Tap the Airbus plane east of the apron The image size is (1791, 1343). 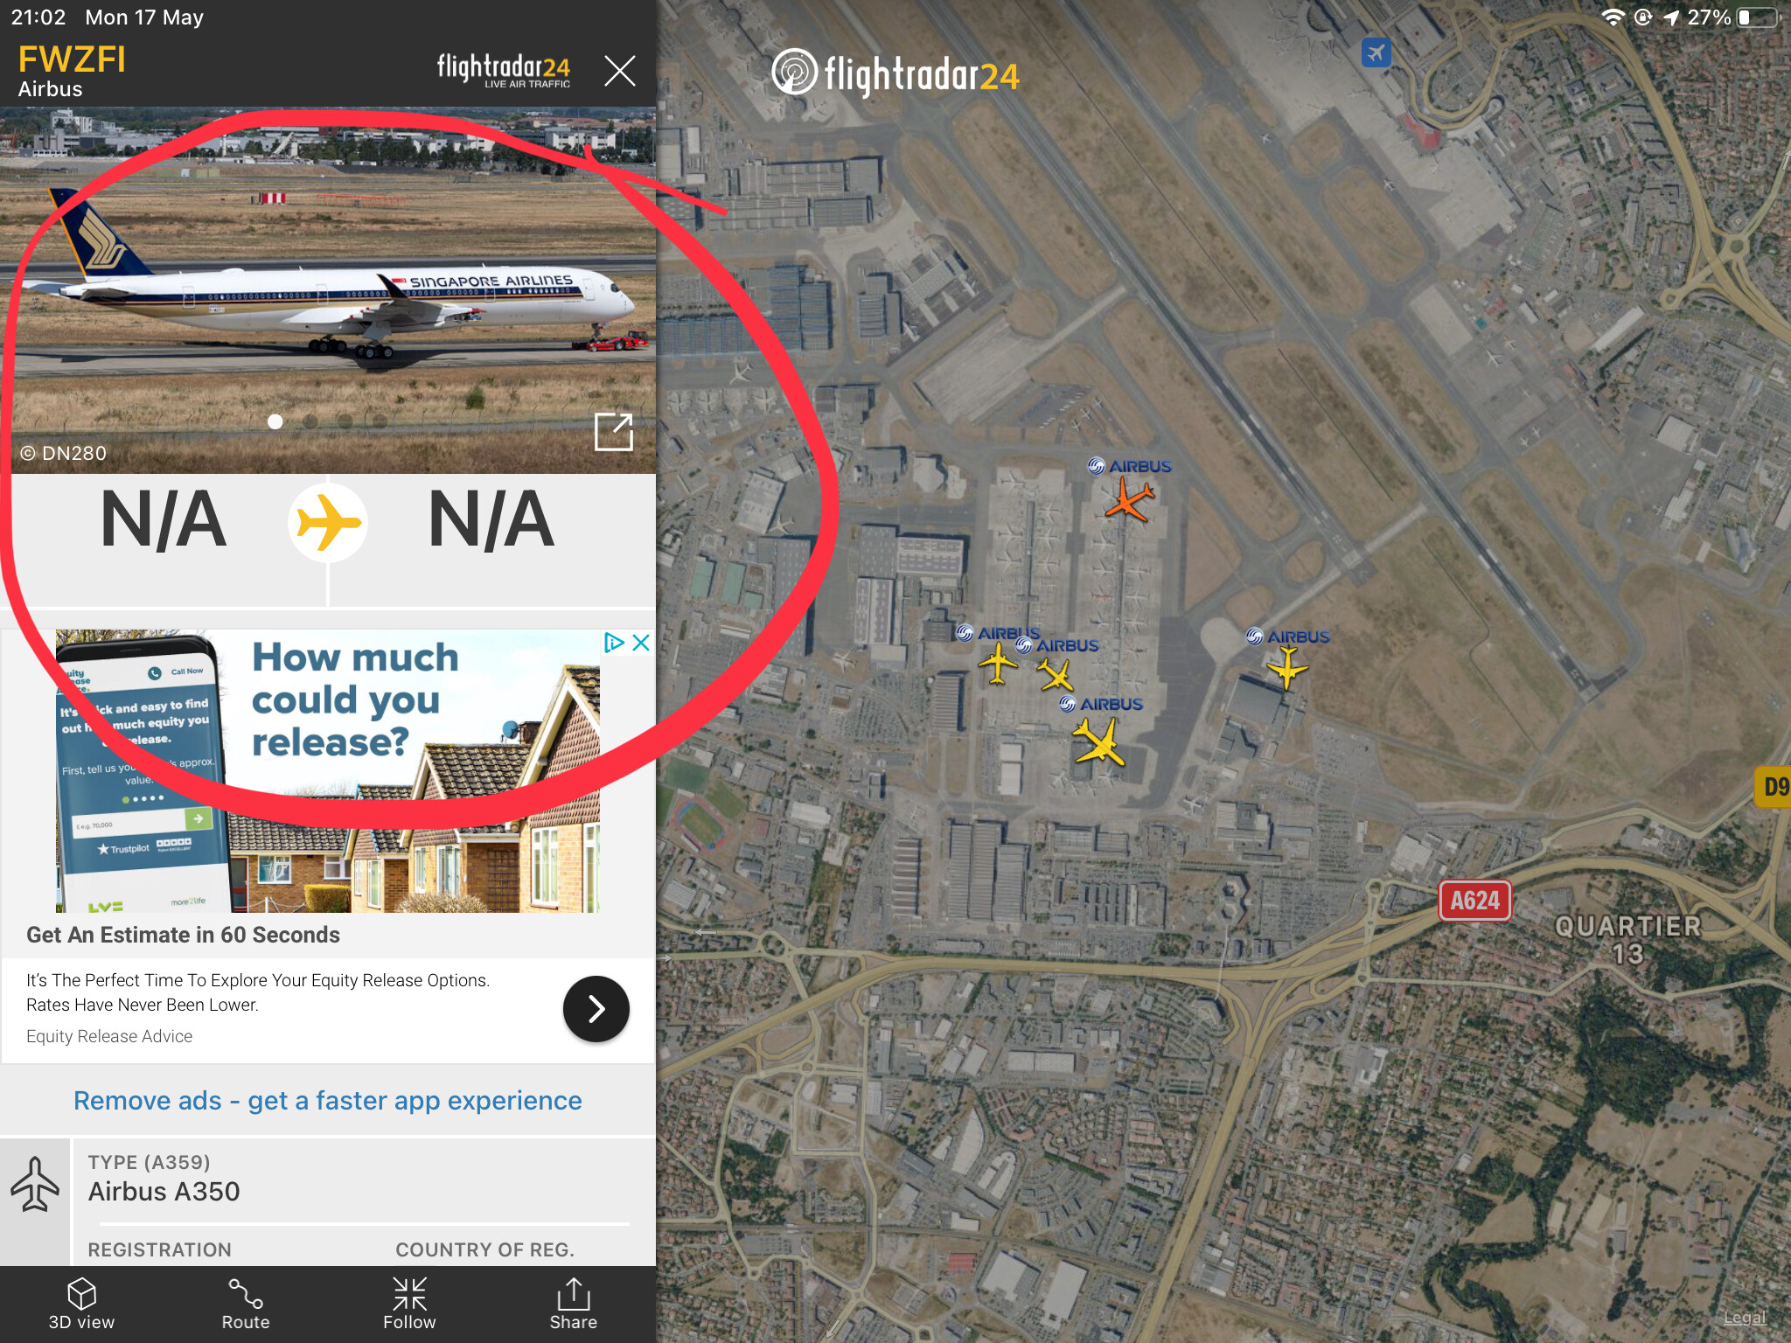[1286, 669]
